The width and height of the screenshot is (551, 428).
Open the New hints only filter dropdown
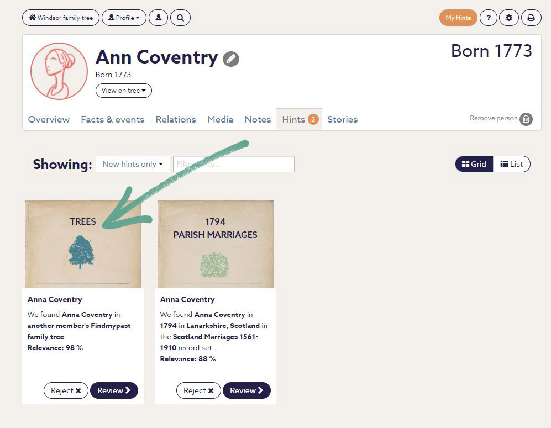click(133, 164)
